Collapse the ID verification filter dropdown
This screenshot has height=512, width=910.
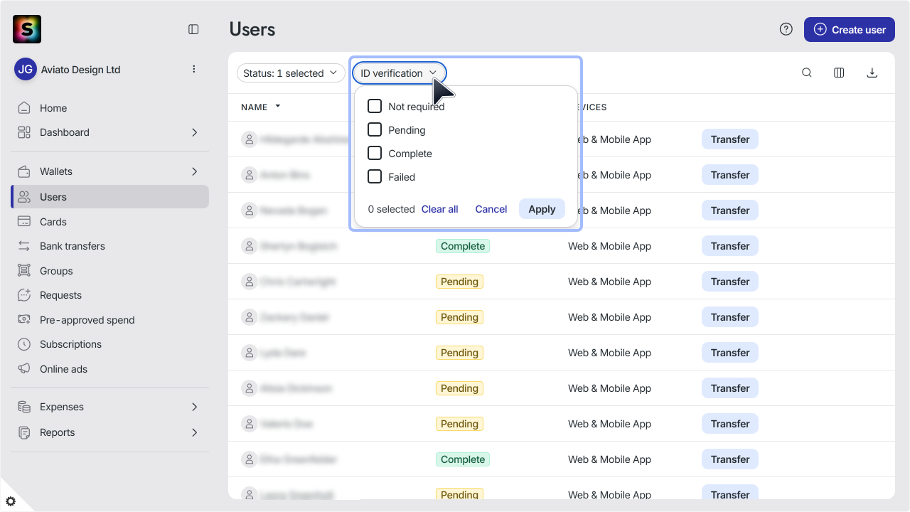(x=400, y=73)
